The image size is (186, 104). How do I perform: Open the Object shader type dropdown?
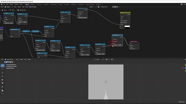click(8, 7)
